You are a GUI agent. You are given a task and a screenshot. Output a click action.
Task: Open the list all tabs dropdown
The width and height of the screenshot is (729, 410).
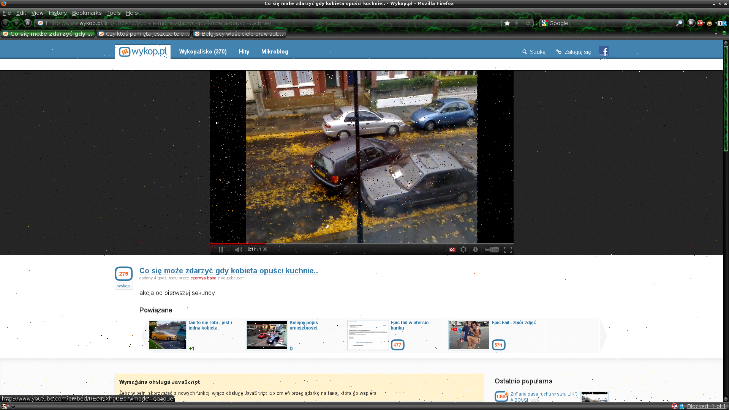[x=716, y=34]
